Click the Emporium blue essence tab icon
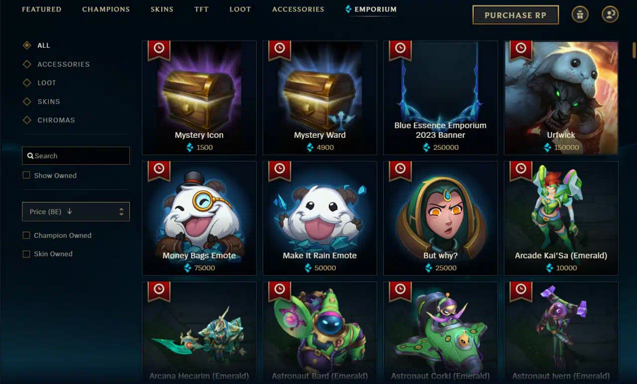Viewport: 637px width, 384px height. [x=348, y=9]
